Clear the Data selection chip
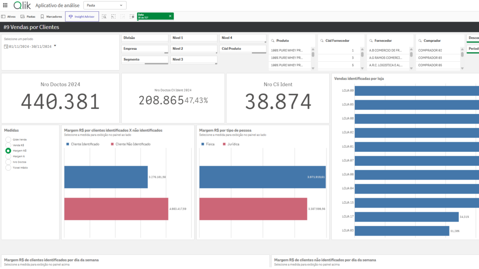 (170, 16)
